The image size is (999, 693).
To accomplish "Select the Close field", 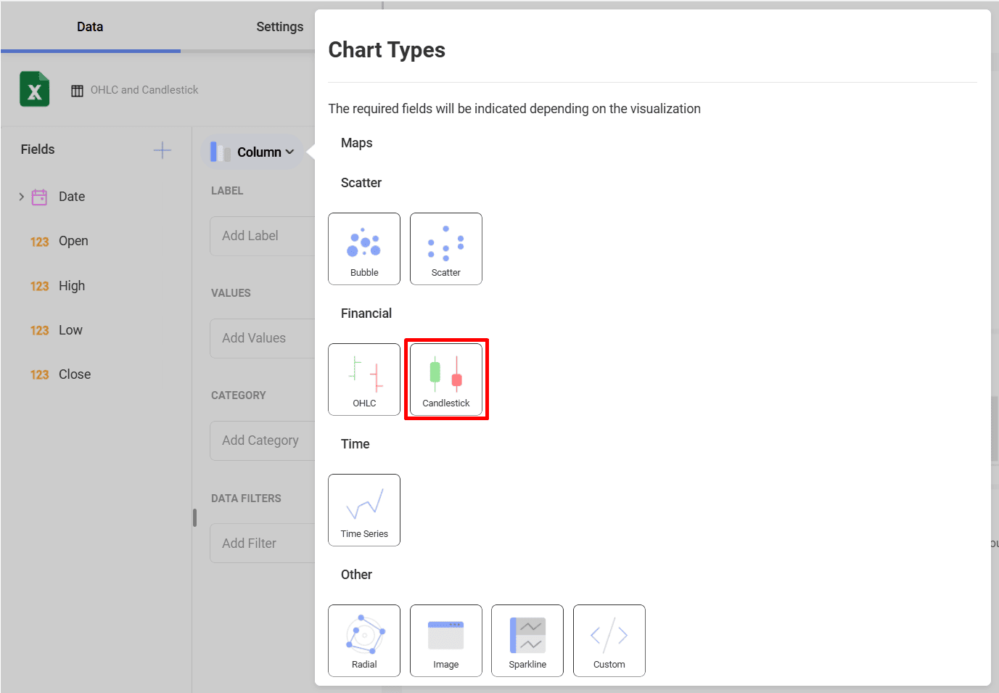I will click(x=75, y=374).
